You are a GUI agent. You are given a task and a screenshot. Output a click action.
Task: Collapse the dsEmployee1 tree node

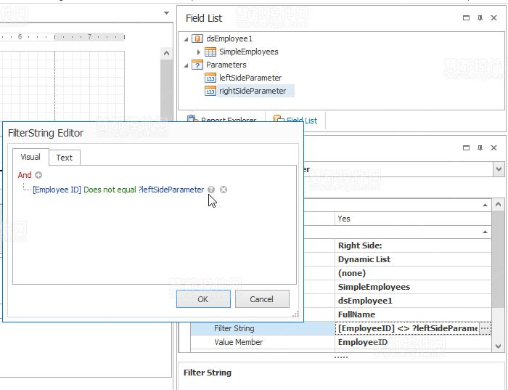[x=186, y=39]
